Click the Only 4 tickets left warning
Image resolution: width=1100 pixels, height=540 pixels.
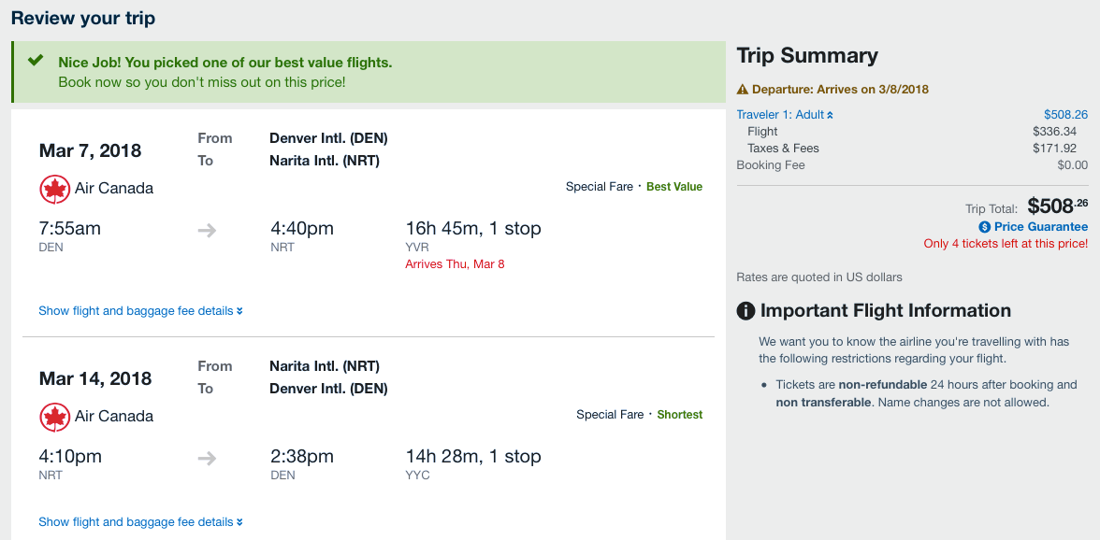point(1006,244)
